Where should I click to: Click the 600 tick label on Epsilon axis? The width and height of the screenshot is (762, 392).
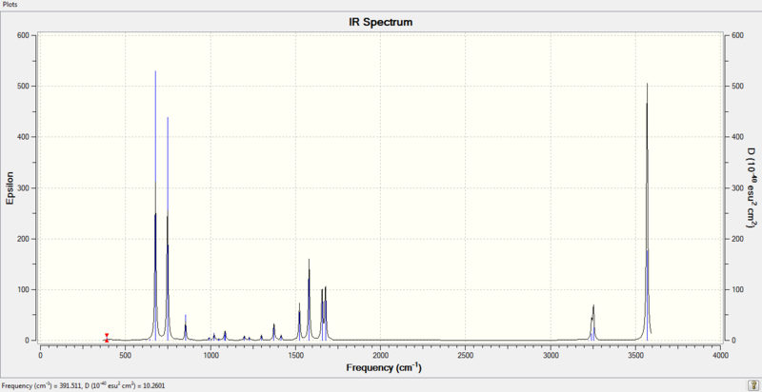pyautogui.click(x=23, y=35)
